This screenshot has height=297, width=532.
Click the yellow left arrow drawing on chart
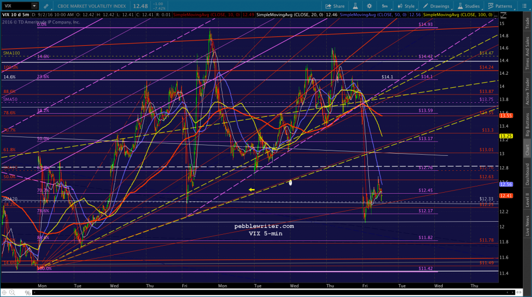tap(251, 190)
